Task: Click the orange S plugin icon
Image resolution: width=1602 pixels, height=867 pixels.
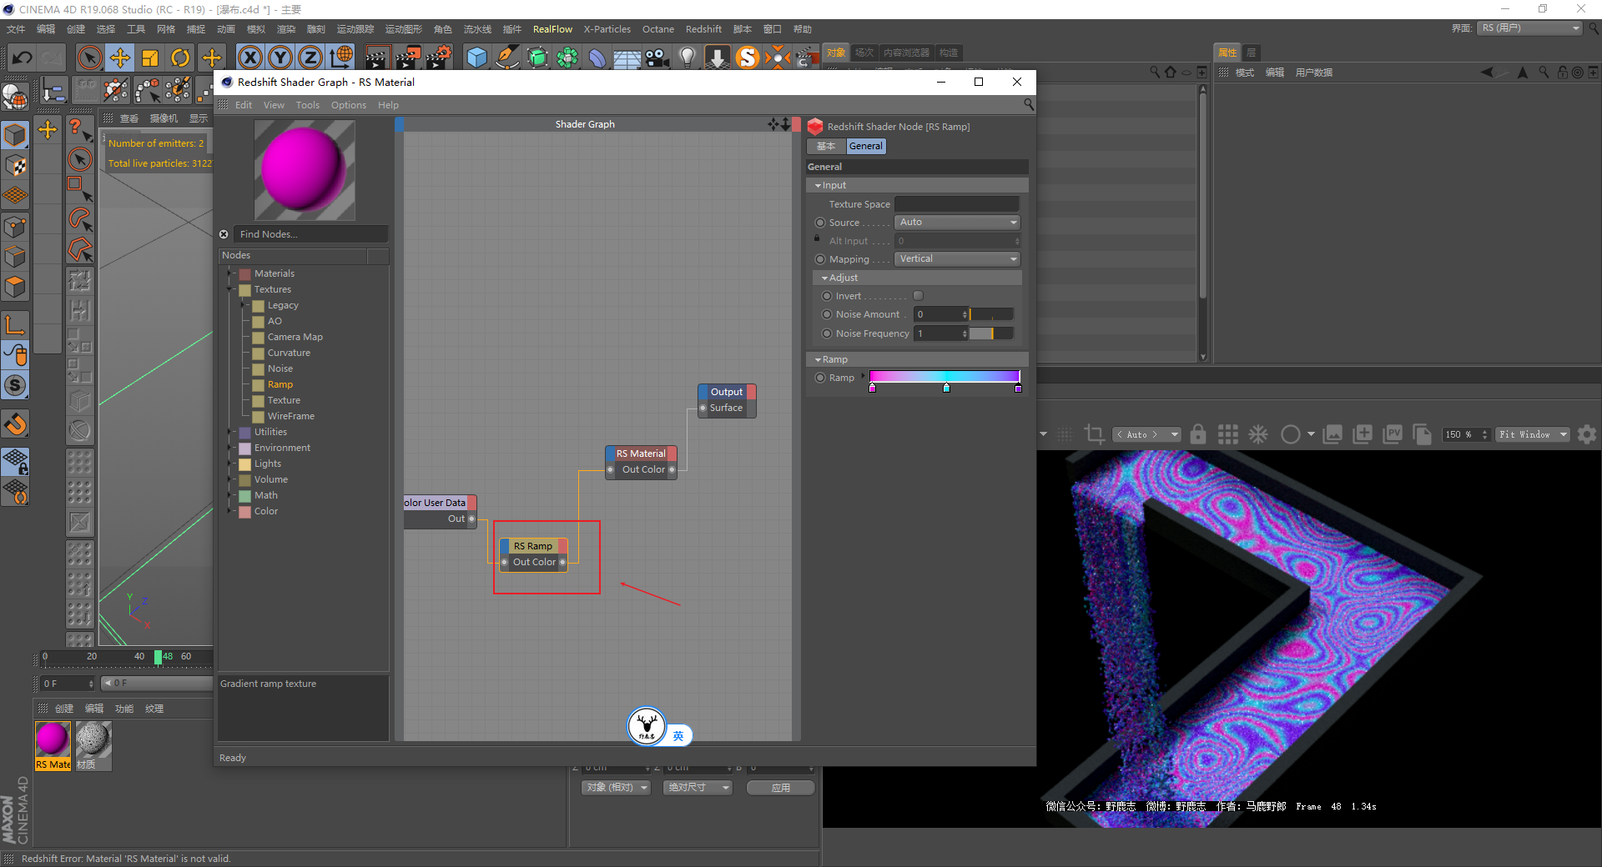Action: click(x=748, y=58)
